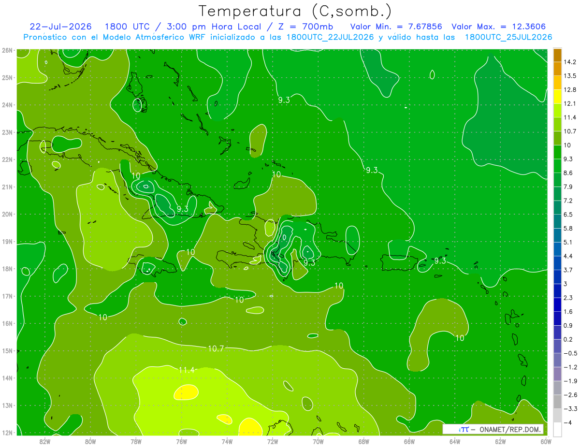Click the purple swatch between -1.9 and -1.2

coord(557,374)
